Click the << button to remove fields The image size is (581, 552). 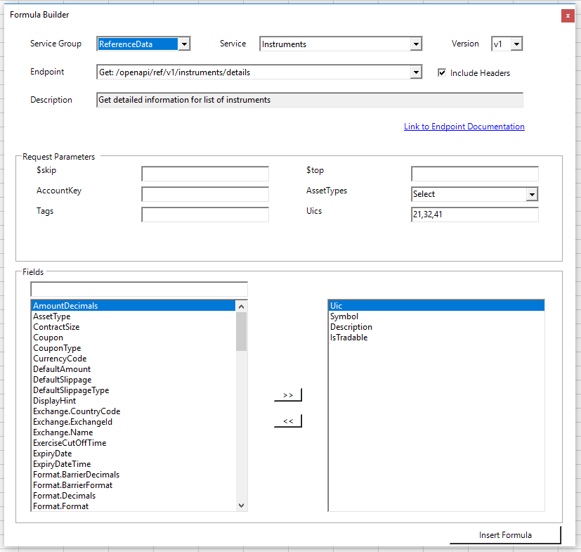pos(287,420)
